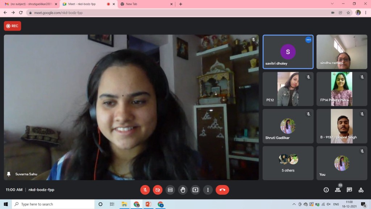Viewport: 371px width, 209px height.
Task: Click the red REC recording indicator
Action: pyautogui.click(x=12, y=26)
